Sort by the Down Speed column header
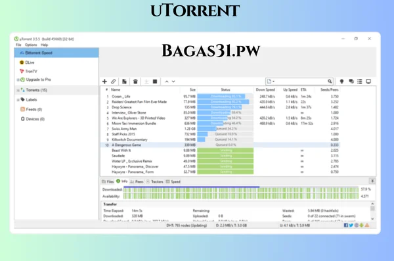The image size is (394, 261). [x=265, y=89]
